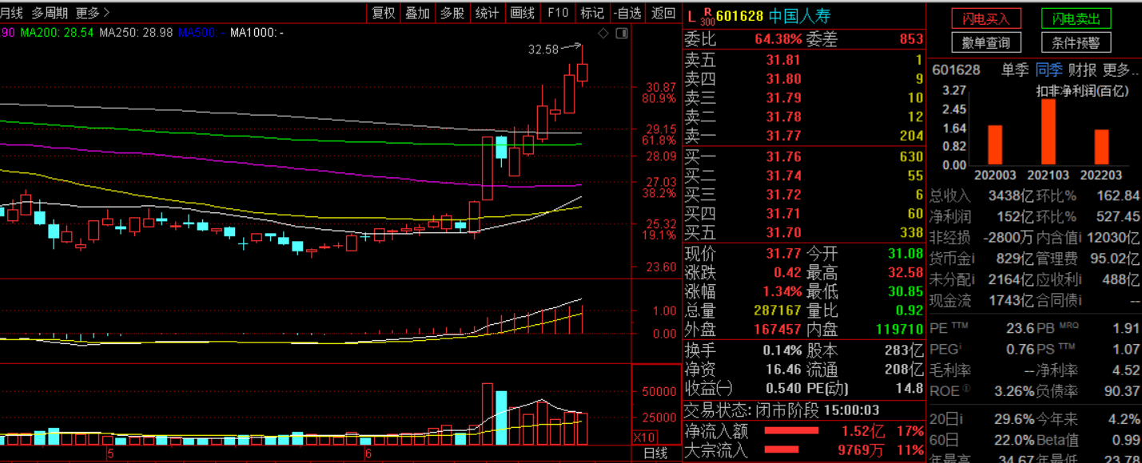Screen dimensions: 1142x463
Task: Toggle the side panel icon next to the diamond
Action: tap(622, 33)
